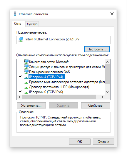Click the horizontal scroll right arrow
127x163 pixels.
tap(103, 97)
